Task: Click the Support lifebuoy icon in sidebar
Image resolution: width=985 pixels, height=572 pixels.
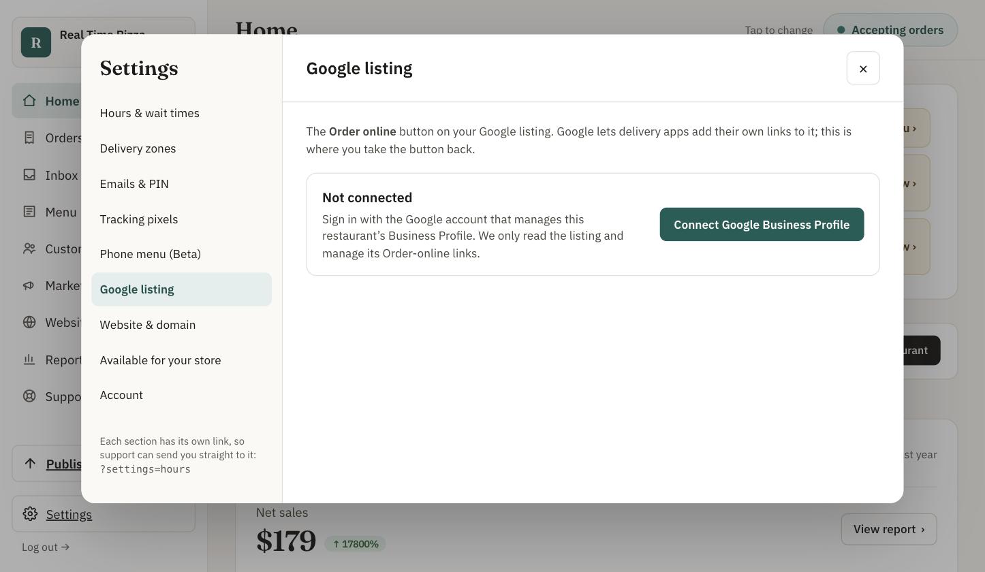Action: tap(29, 396)
